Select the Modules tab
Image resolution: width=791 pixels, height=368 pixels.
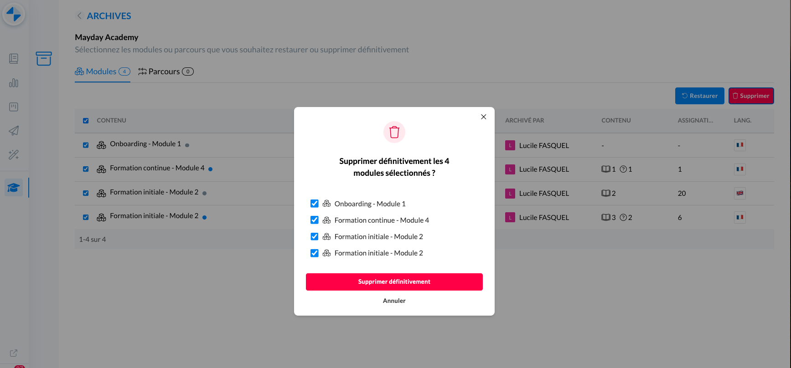(x=102, y=72)
